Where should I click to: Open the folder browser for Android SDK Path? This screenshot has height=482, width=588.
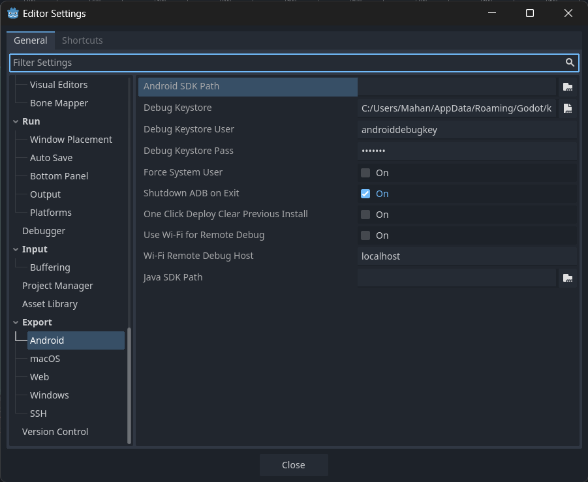567,86
